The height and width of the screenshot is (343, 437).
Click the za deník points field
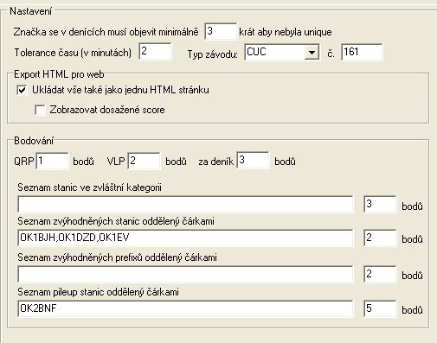coord(253,161)
